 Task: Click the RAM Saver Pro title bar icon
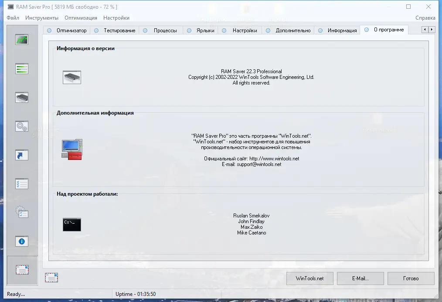click(x=10, y=7)
